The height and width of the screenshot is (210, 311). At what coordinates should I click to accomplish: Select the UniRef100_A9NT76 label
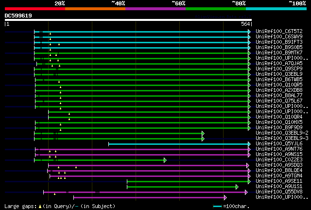click(x=279, y=149)
